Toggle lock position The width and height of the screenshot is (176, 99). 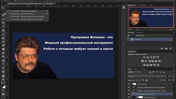click(x=143, y=80)
